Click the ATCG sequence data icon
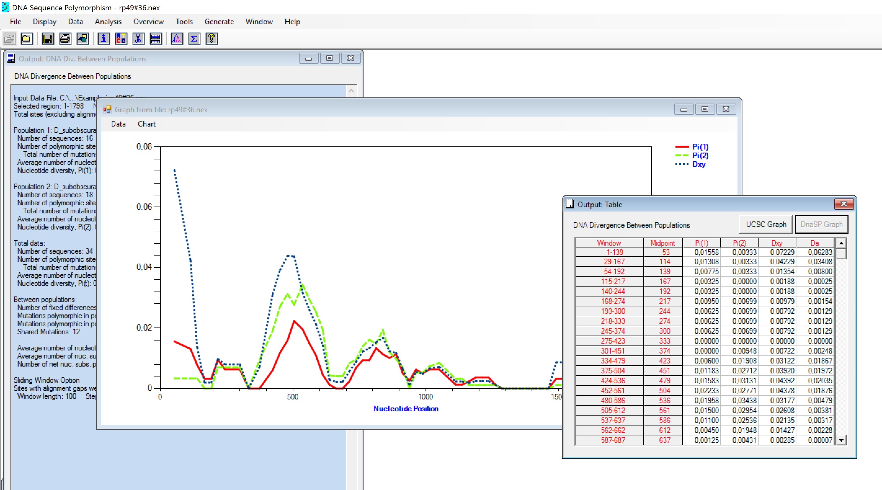882x490 pixels. point(121,39)
